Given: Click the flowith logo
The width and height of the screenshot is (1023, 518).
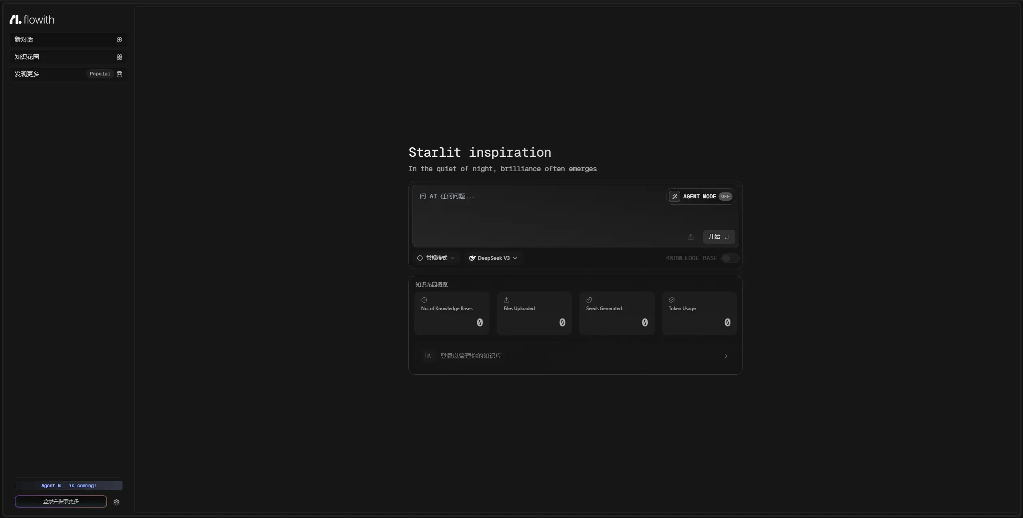Looking at the screenshot, I should [x=32, y=20].
